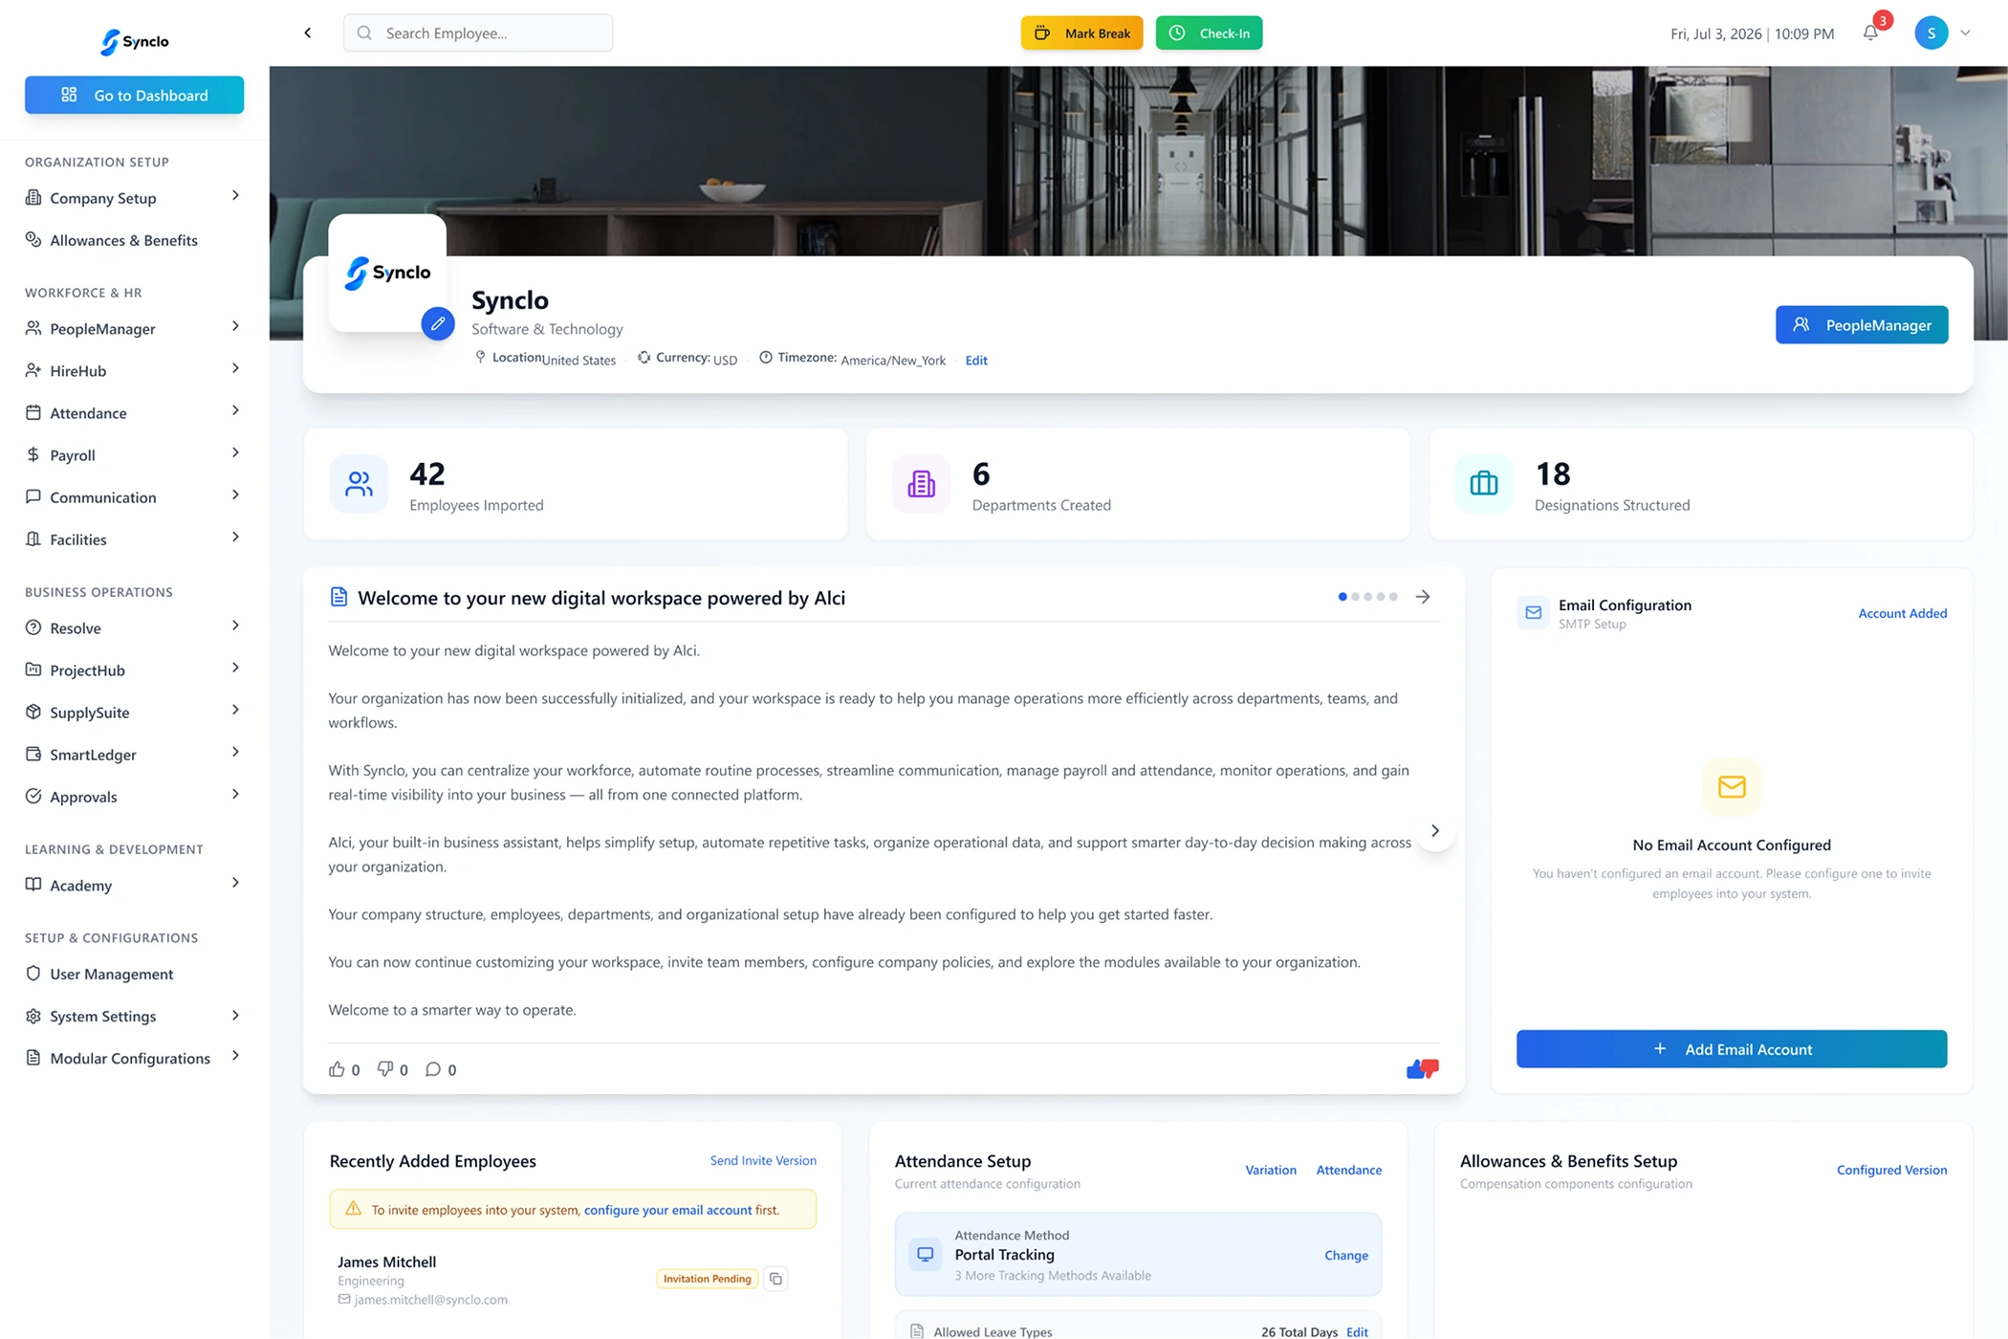Click the Email Configuration envelope icon

click(x=1534, y=613)
